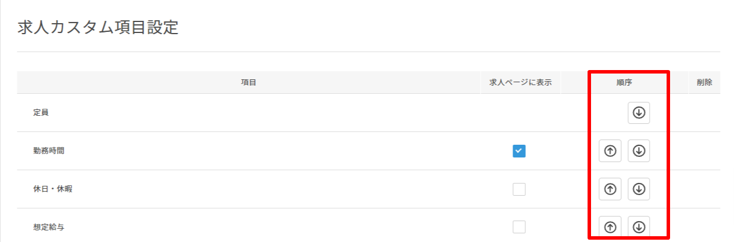
Task: Move the 想定給与 item down
Action: [x=639, y=227]
